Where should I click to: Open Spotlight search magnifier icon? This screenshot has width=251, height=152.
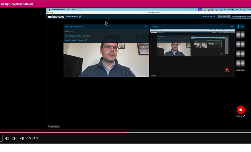pyautogui.click(x=241, y=10)
